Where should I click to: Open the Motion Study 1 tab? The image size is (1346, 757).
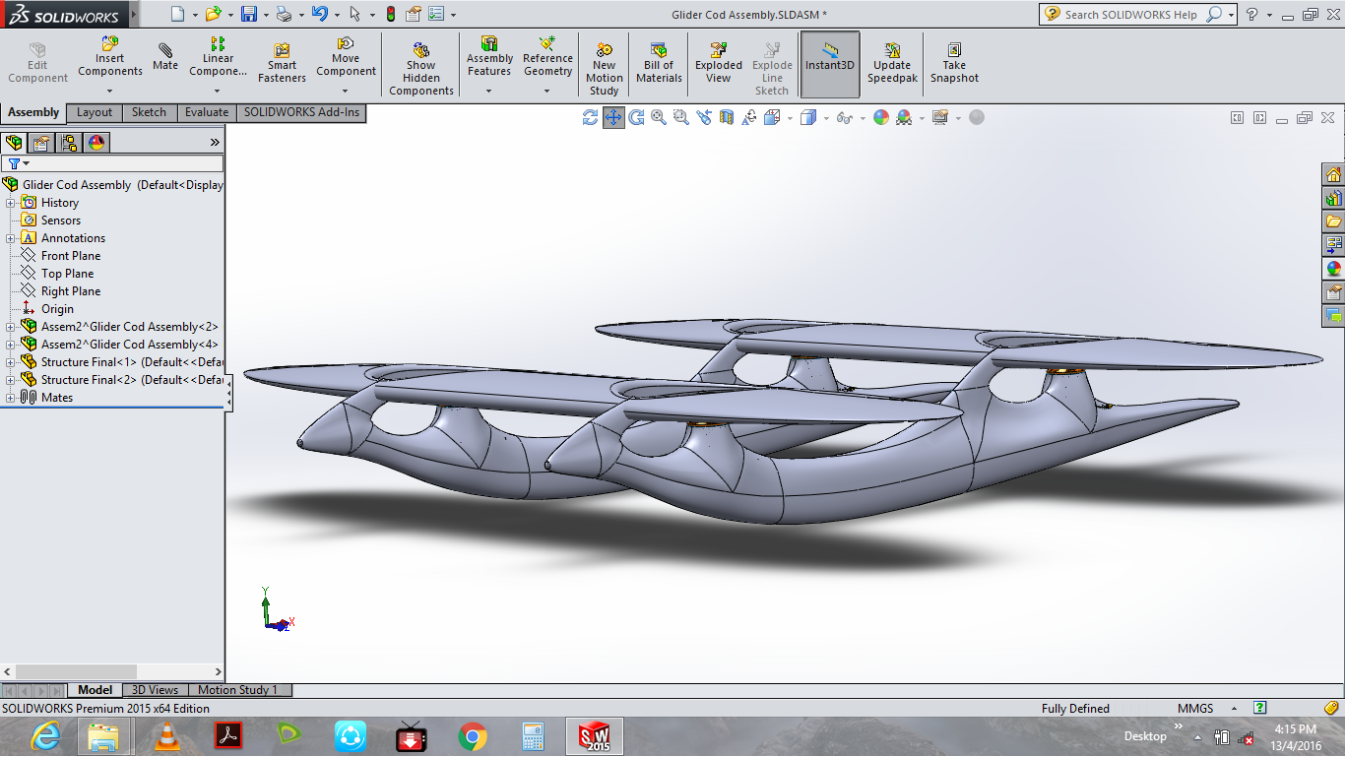[237, 690]
